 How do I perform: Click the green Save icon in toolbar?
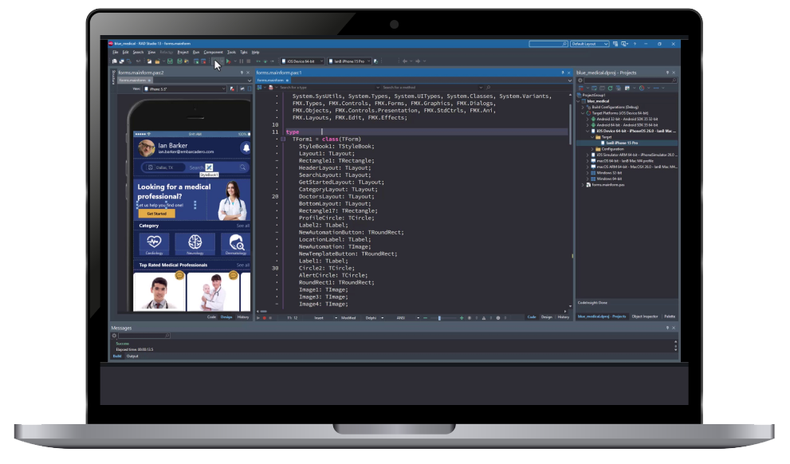(x=170, y=61)
